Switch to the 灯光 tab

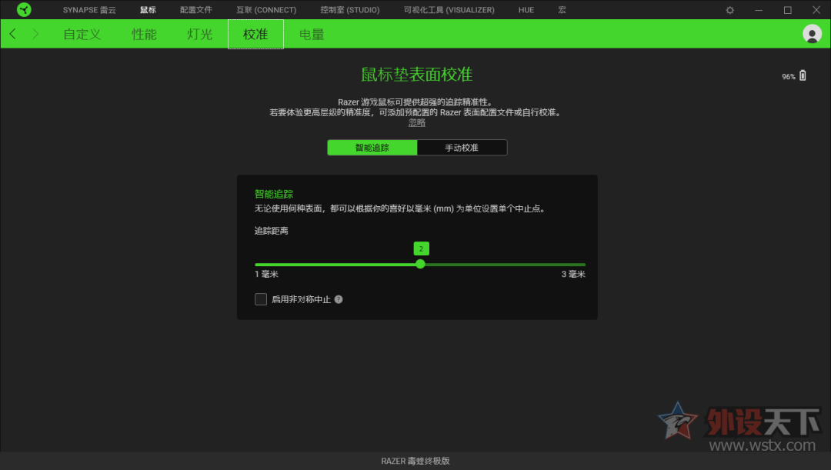click(x=200, y=34)
